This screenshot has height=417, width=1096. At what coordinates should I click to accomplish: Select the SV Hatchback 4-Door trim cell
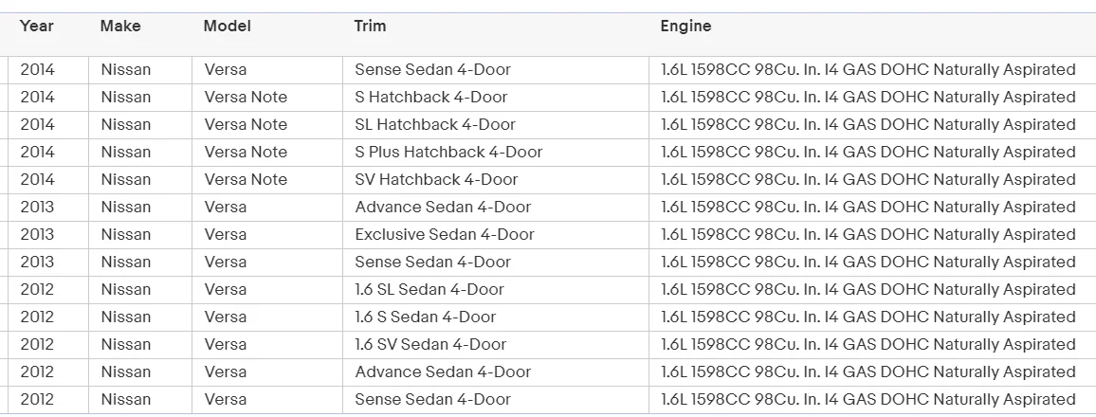436,179
